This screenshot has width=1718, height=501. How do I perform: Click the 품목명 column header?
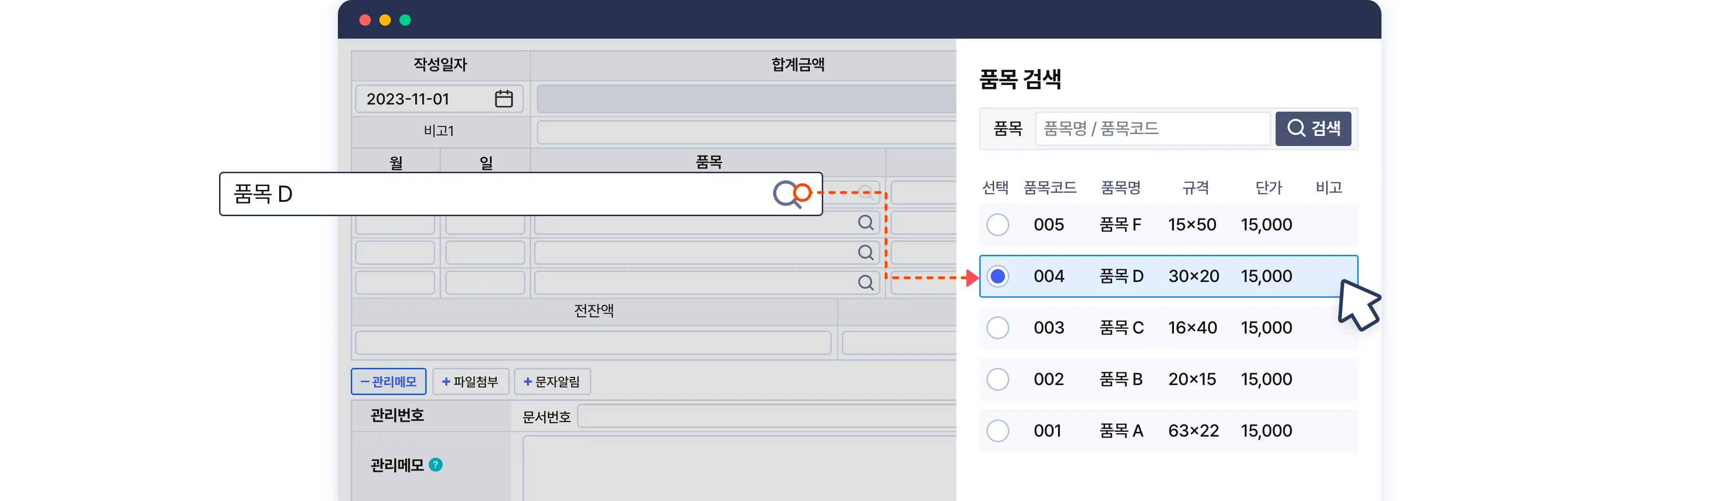click(1121, 188)
